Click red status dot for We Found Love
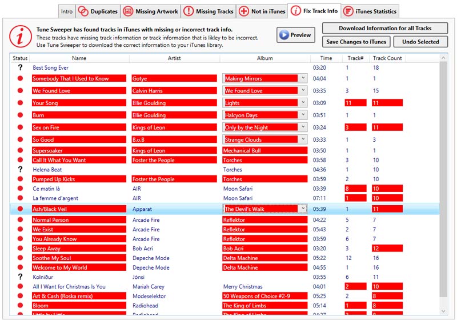 [20, 91]
